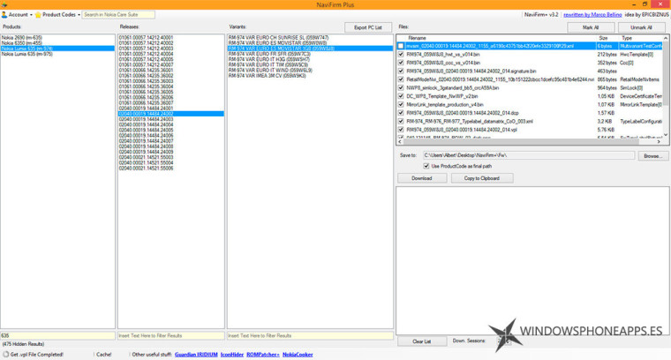The height and width of the screenshot is (360, 671).
Task: Click the Account person icon
Action: 4,14
